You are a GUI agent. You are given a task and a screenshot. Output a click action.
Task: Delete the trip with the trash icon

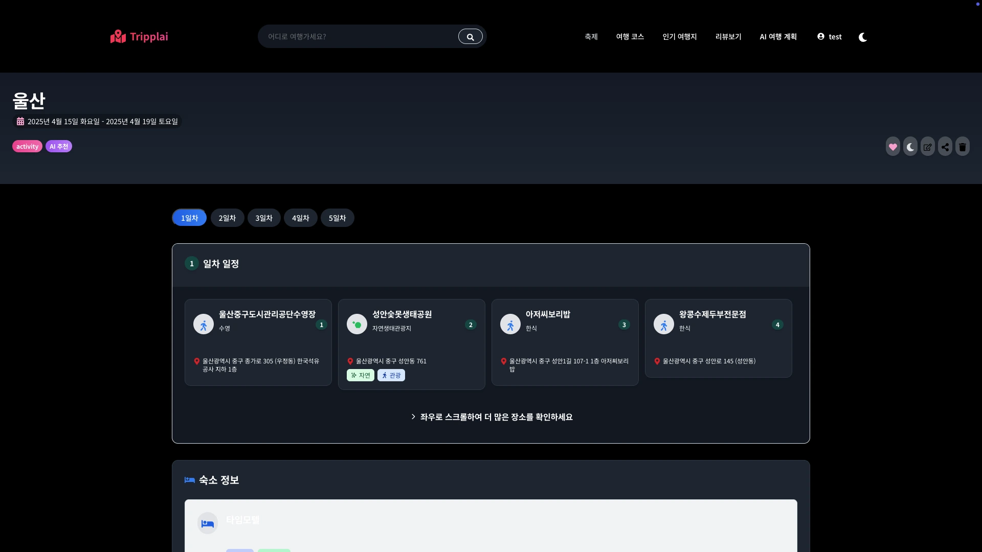click(x=962, y=147)
